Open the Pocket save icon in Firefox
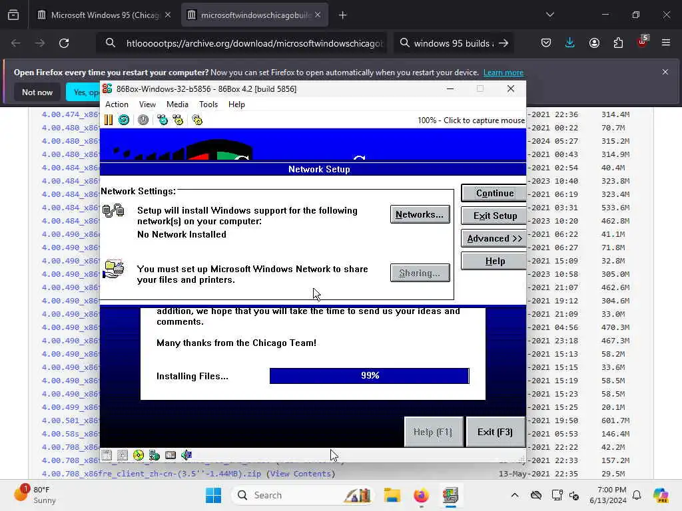 click(546, 43)
